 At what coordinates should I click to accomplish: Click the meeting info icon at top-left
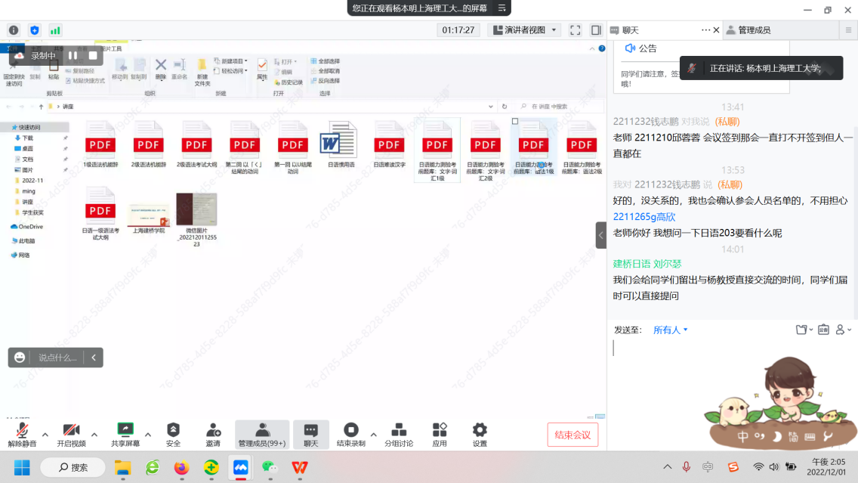(14, 30)
